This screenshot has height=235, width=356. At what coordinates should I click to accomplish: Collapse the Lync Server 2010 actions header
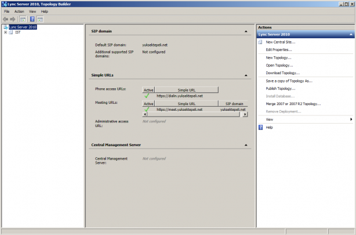tap(351, 35)
